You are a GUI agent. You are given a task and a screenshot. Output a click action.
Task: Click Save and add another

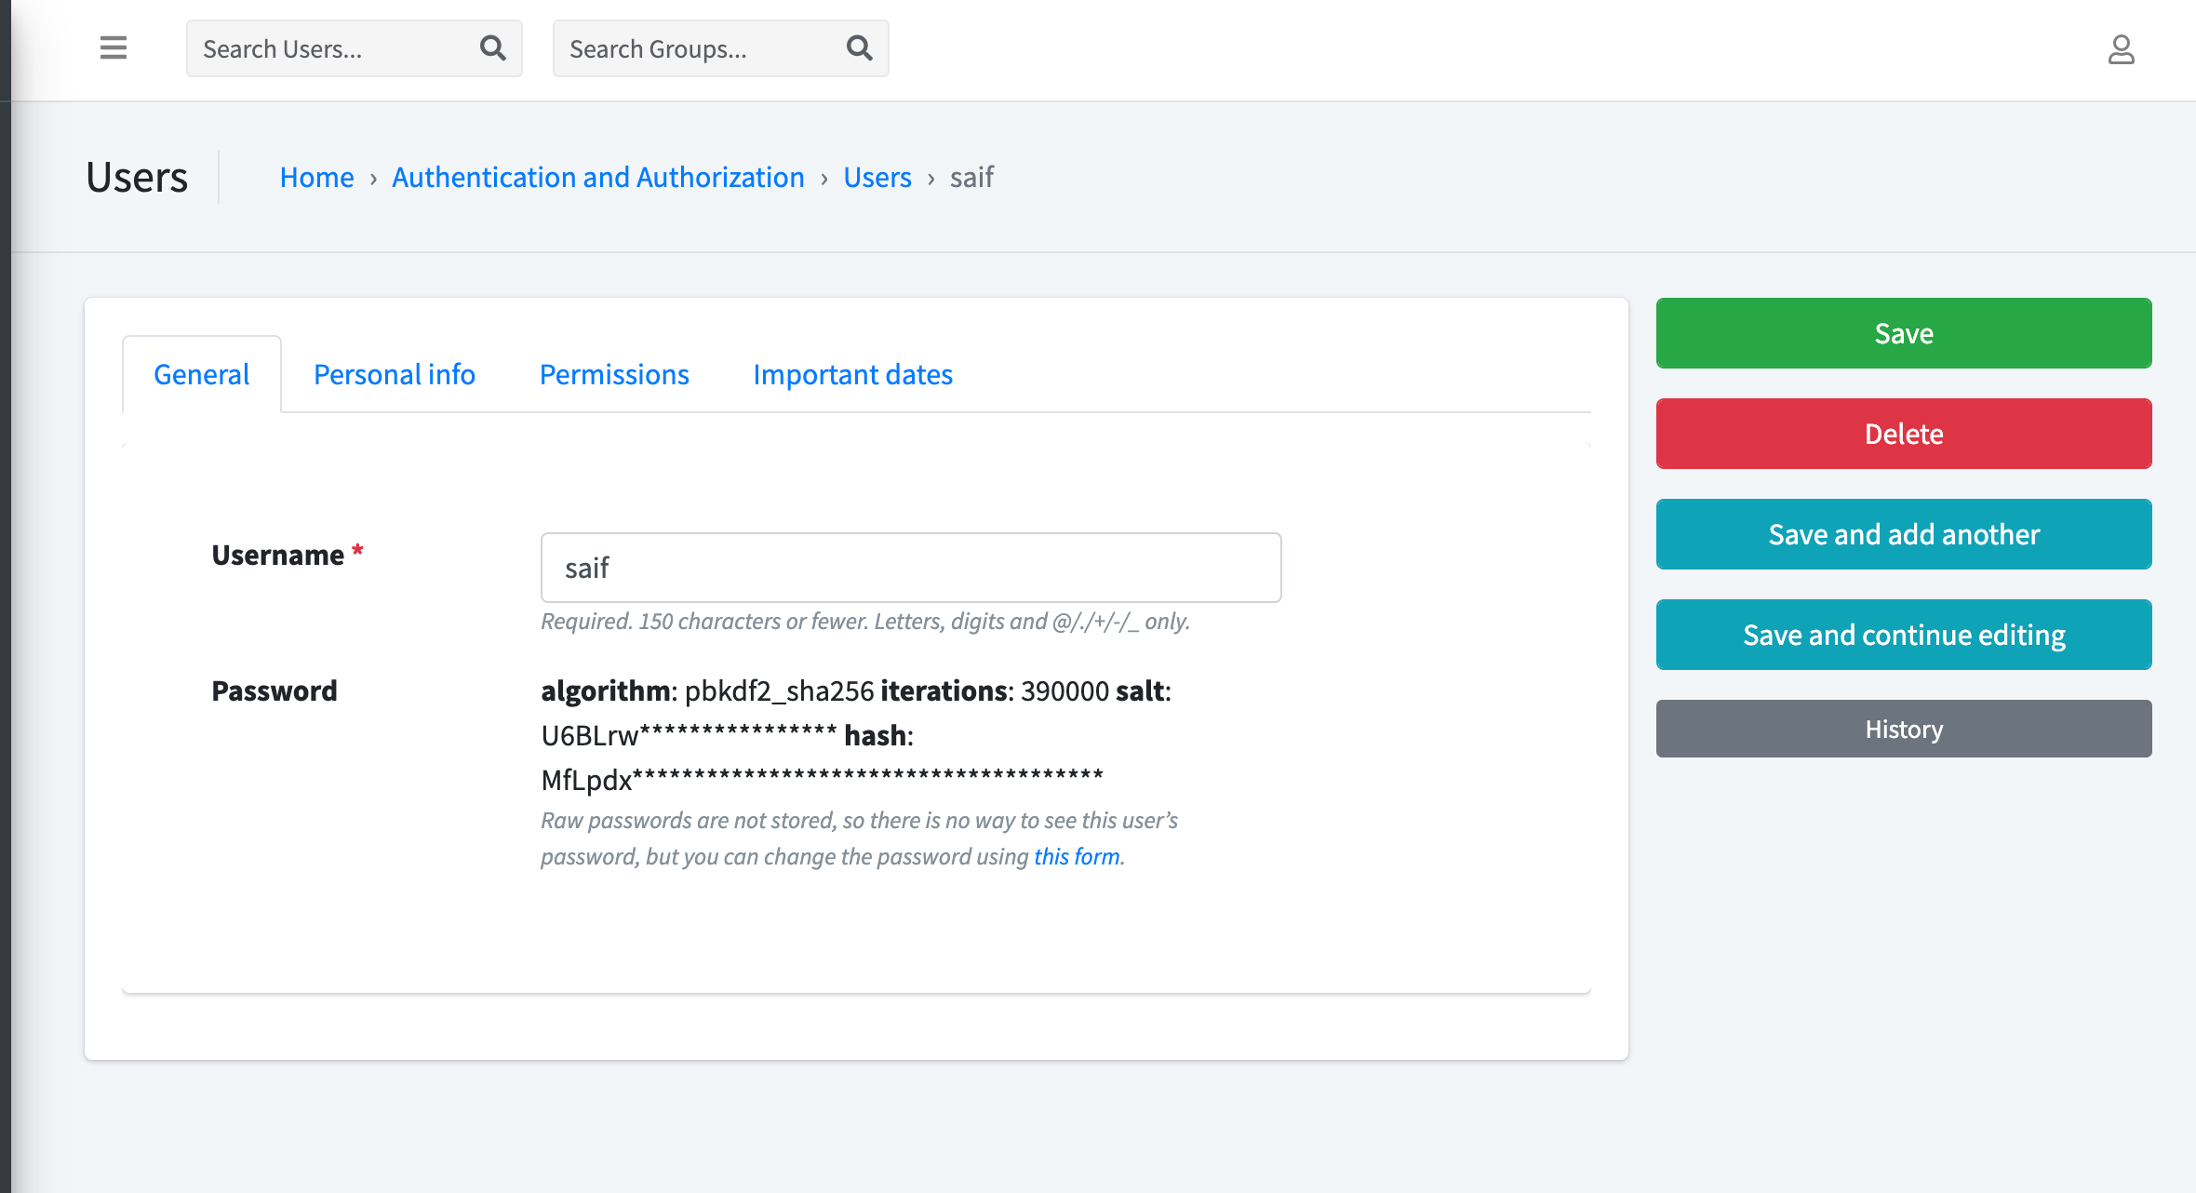1903,533
